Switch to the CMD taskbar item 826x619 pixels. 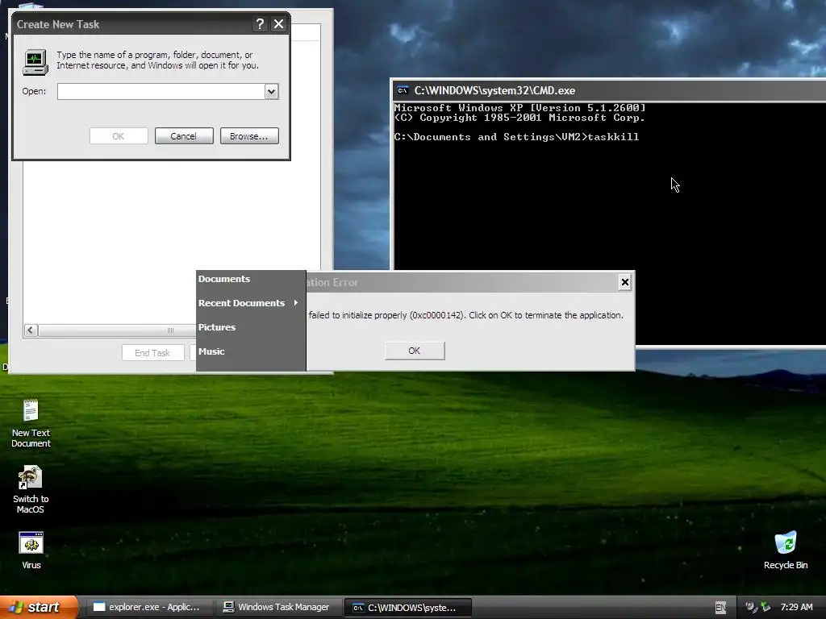(407, 608)
